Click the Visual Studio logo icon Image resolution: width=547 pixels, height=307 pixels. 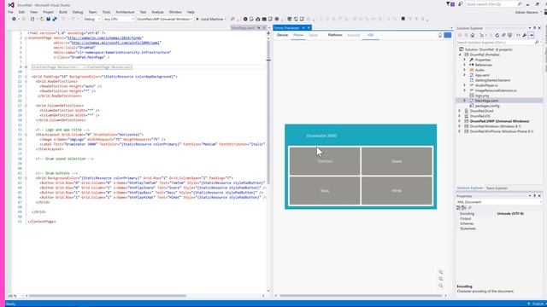[x=11, y=5]
